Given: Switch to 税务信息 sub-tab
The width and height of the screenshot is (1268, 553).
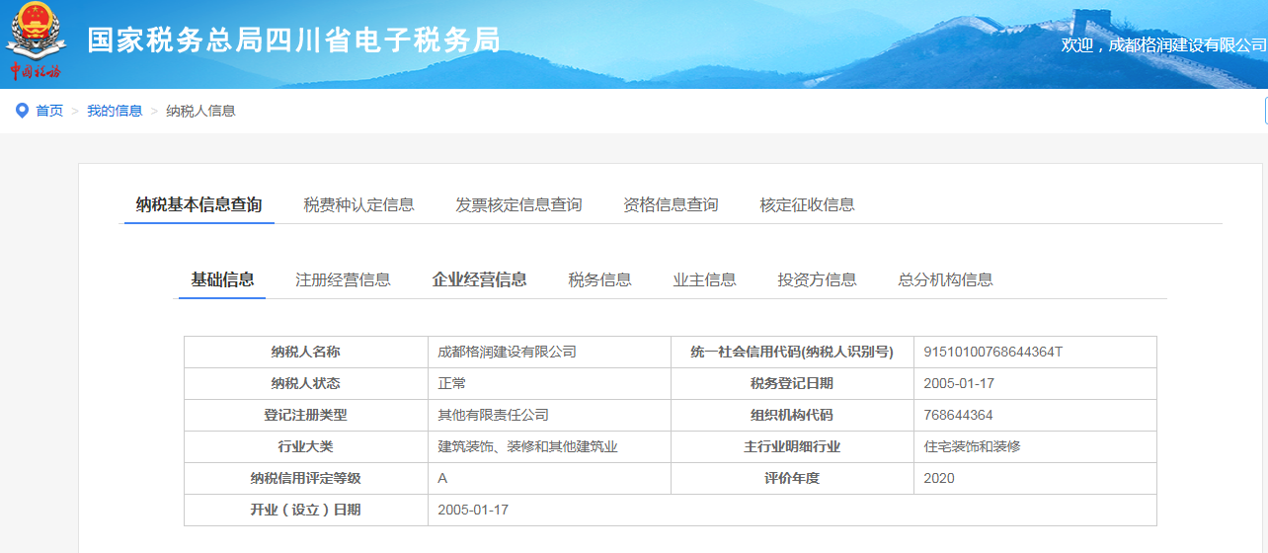Looking at the screenshot, I should tap(599, 279).
